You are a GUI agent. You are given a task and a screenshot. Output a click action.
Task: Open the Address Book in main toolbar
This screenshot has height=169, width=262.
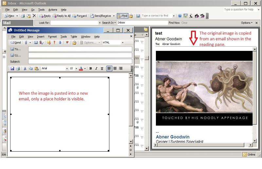tap(138, 16)
